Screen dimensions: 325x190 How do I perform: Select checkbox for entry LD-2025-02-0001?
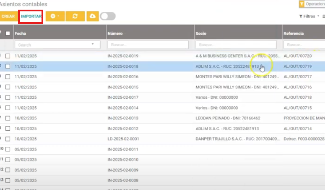click(x=8, y=139)
